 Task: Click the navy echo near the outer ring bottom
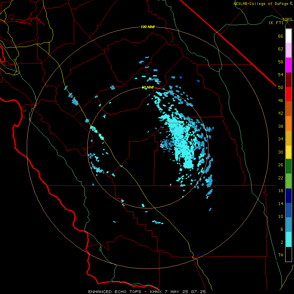click(198, 254)
